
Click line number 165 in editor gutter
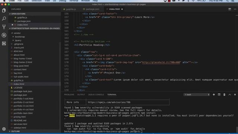[66, 45]
